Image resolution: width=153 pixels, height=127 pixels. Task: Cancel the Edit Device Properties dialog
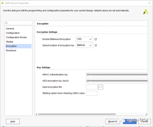(144, 121)
